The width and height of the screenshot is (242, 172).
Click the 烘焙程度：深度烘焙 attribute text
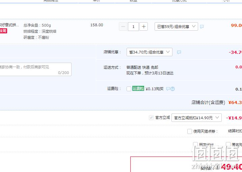coord(40,31)
